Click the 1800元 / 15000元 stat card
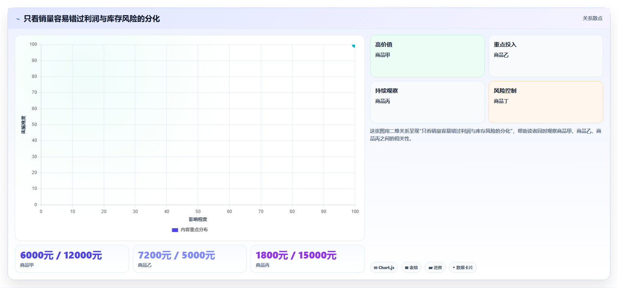 pyautogui.click(x=308, y=259)
